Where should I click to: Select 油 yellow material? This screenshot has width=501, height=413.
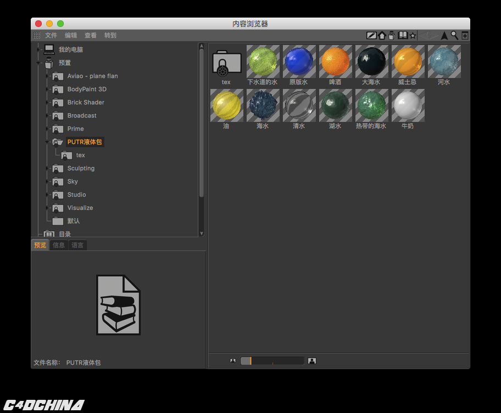pyautogui.click(x=227, y=105)
